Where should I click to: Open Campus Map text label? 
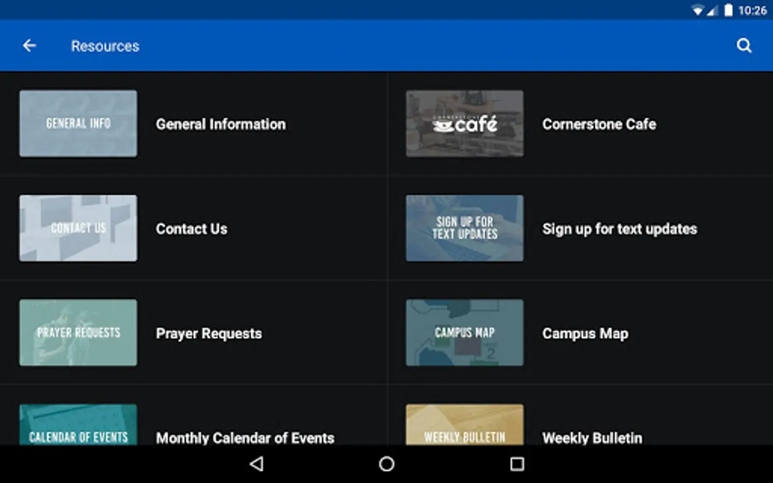(585, 334)
